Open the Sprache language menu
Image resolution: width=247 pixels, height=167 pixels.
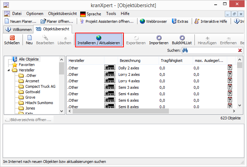tap(91, 14)
